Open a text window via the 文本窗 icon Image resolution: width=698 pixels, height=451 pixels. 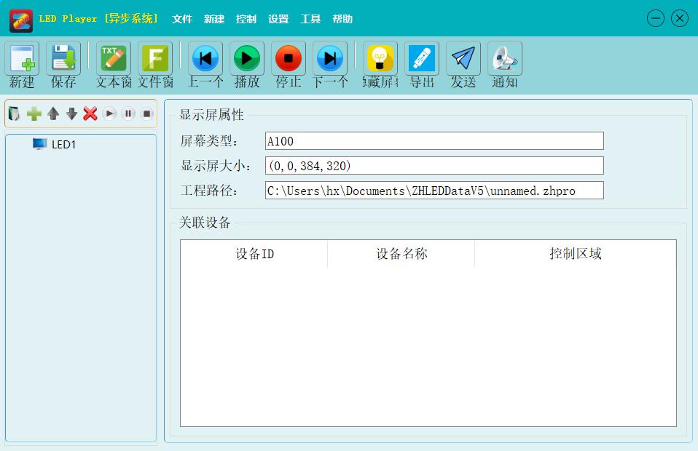tap(112, 59)
